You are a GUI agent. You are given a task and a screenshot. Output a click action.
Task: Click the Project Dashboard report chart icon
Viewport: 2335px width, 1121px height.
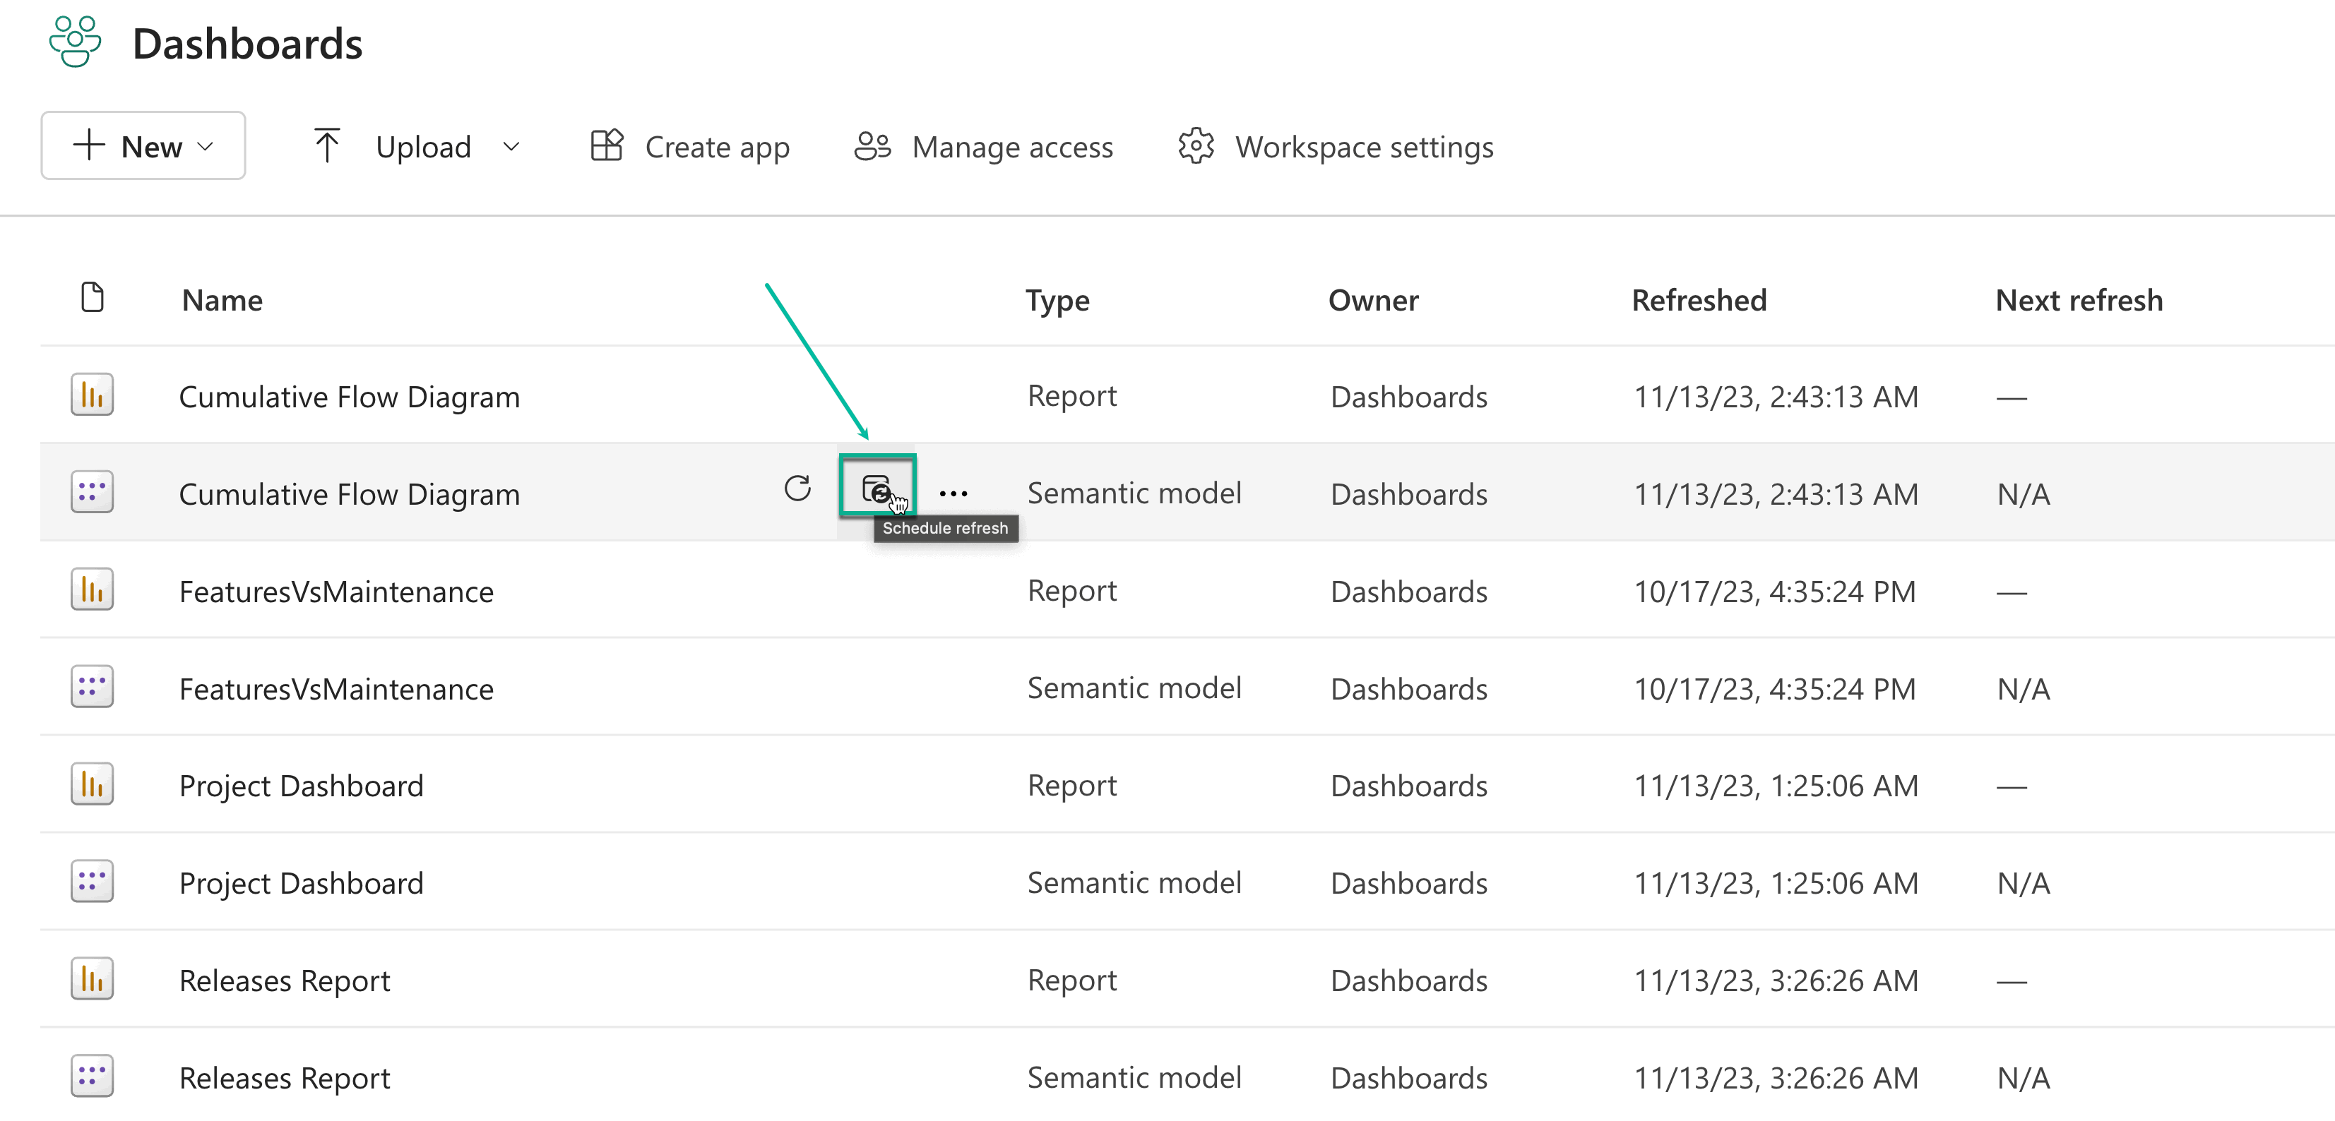92,784
